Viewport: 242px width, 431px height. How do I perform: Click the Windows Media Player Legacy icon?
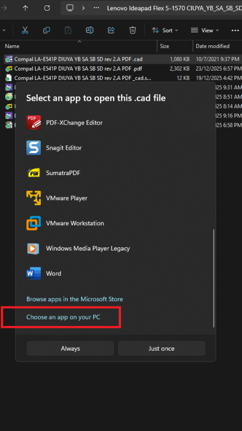tap(33, 248)
